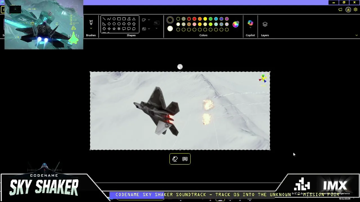Click the Shapes group label
Screen dimensions: 360x202
[131, 35]
